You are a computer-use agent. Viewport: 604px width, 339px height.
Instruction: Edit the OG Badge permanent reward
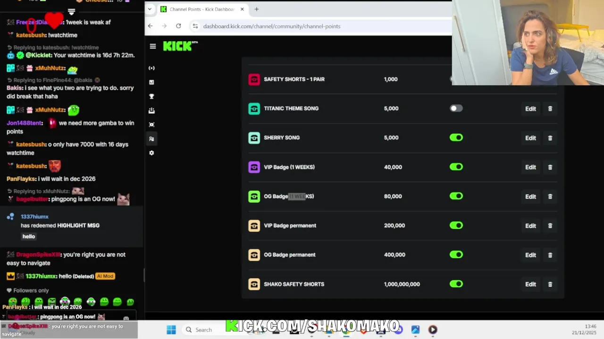click(x=530, y=255)
